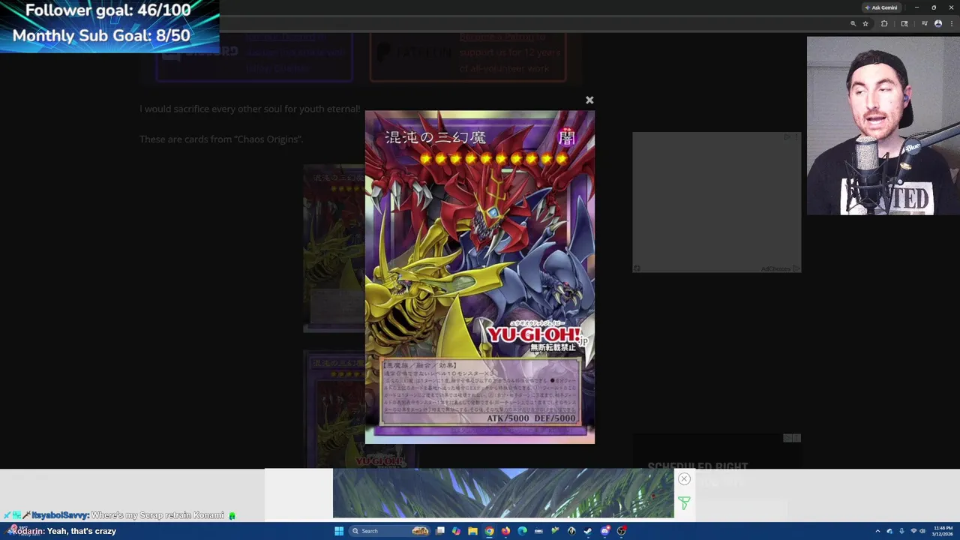Open Chrome three-dot menu

[952, 23]
